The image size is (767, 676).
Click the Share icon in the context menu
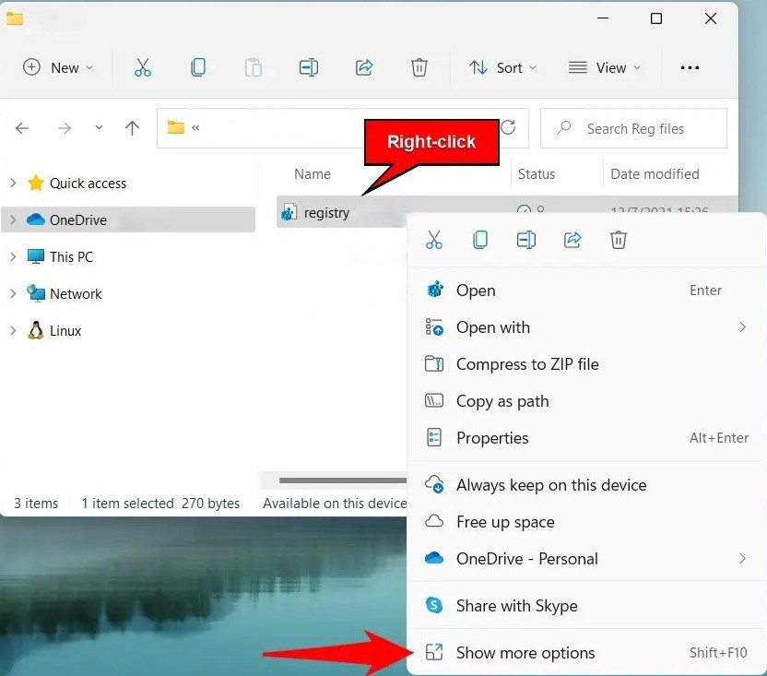pos(572,240)
